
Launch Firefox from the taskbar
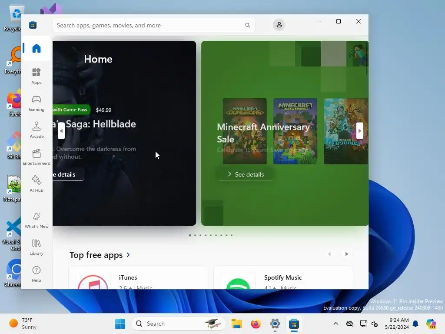256,324
